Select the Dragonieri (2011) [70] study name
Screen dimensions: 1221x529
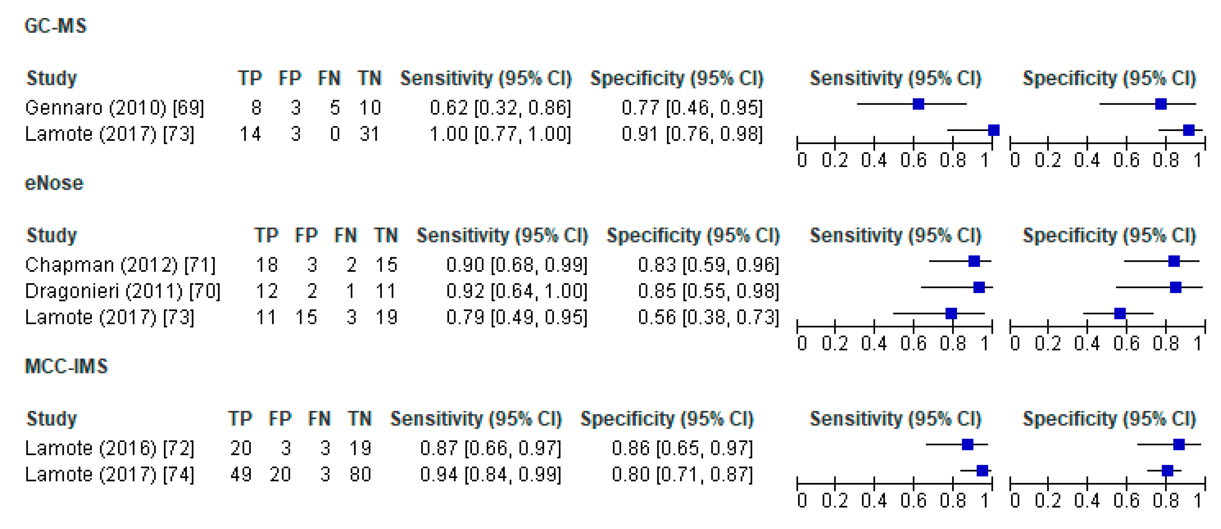[122, 291]
